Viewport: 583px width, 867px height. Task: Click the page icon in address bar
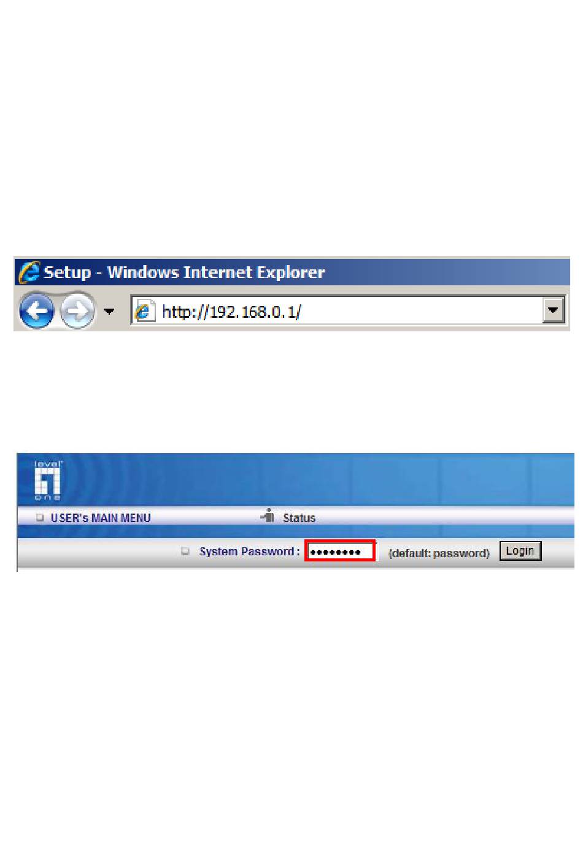pyautogui.click(x=144, y=312)
